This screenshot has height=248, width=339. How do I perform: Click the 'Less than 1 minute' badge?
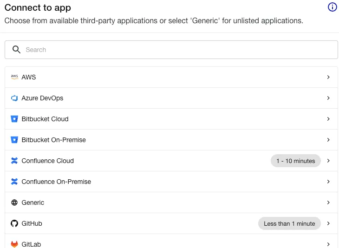(289, 223)
